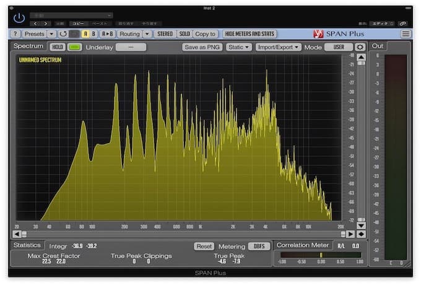Open the help question mark button
Screen dimensions: 421x285
(15, 34)
